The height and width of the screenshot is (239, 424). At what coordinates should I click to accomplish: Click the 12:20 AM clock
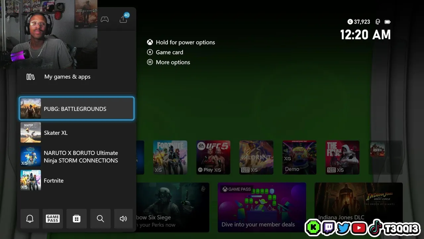click(365, 35)
